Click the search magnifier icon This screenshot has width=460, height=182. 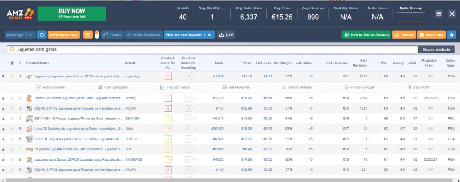[x=12, y=49]
